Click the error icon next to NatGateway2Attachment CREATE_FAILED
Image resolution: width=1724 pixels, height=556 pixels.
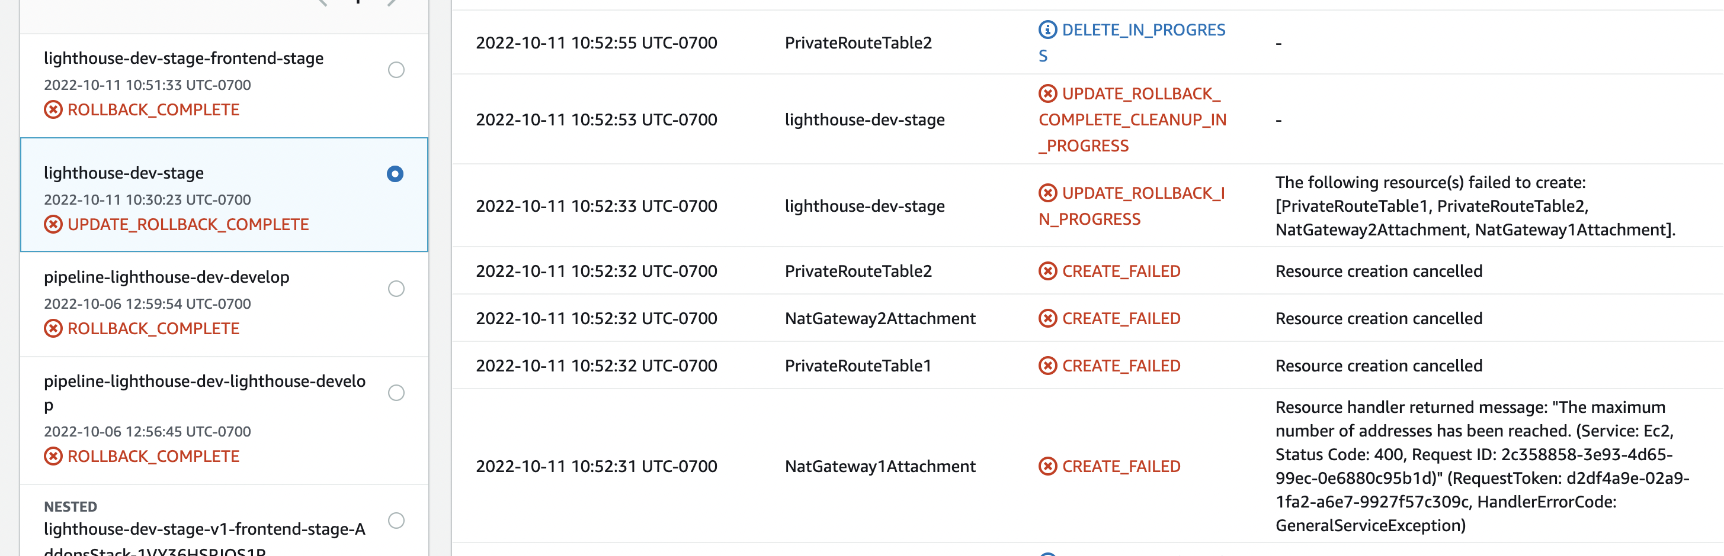coord(1047,319)
